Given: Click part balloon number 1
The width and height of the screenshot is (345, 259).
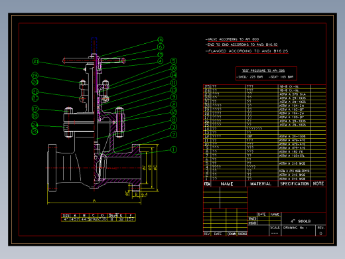Looking at the screenshot, I should (x=174, y=149).
